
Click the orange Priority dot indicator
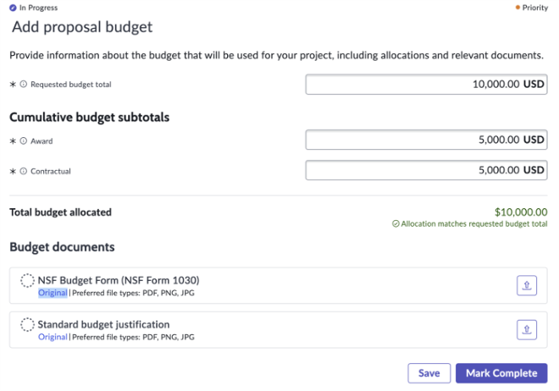click(517, 8)
